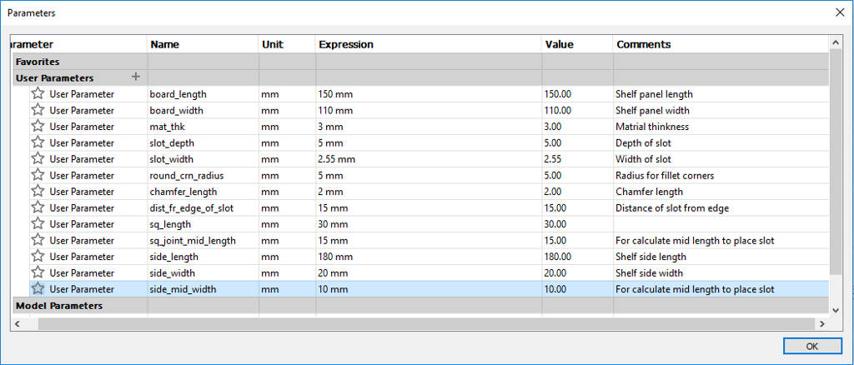
Task: Favorite the dist_fr_edge_of_slot parameter star
Action: click(x=37, y=207)
